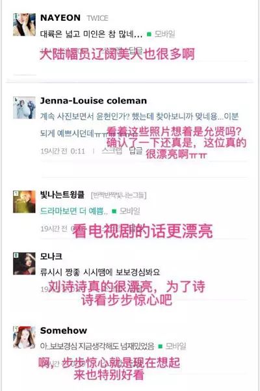Open Jenna-Louise coleman's avatar image
260x391 pixels.
(x=24, y=108)
